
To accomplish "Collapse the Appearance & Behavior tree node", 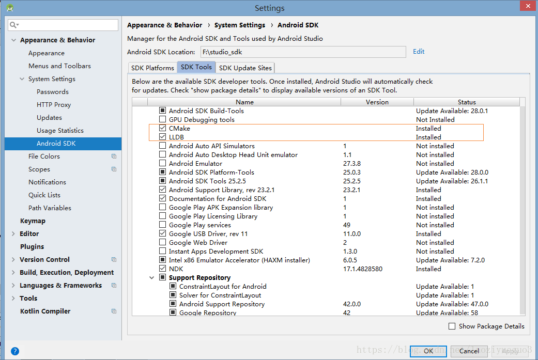I will 14,40.
